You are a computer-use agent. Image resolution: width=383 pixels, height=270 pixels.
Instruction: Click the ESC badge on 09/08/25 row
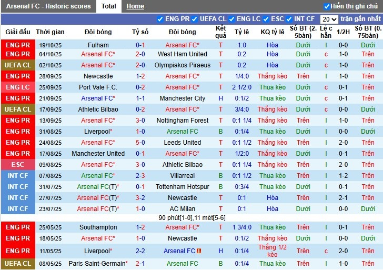pos(18,165)
